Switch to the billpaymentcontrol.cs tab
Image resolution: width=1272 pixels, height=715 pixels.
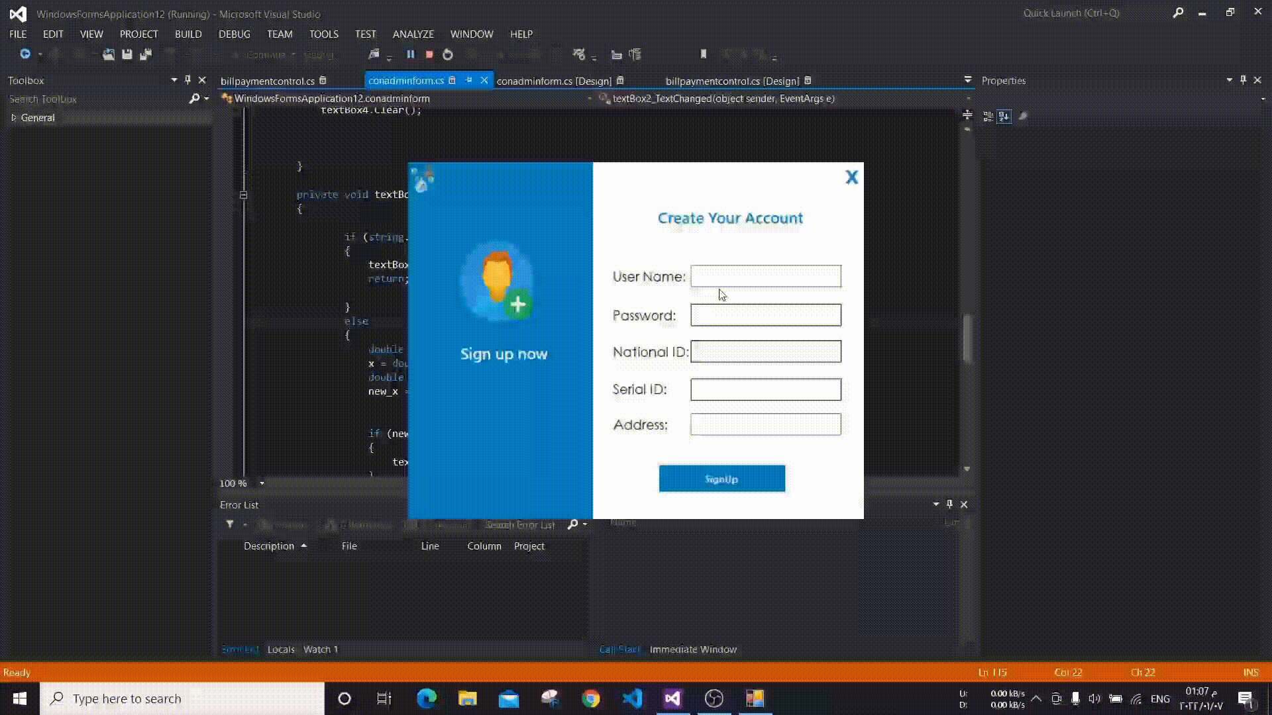(268, 81)
